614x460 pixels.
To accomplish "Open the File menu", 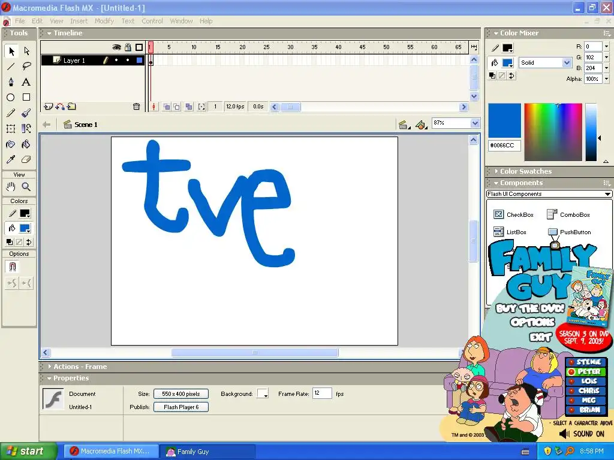I will click(x=20, y=21).
